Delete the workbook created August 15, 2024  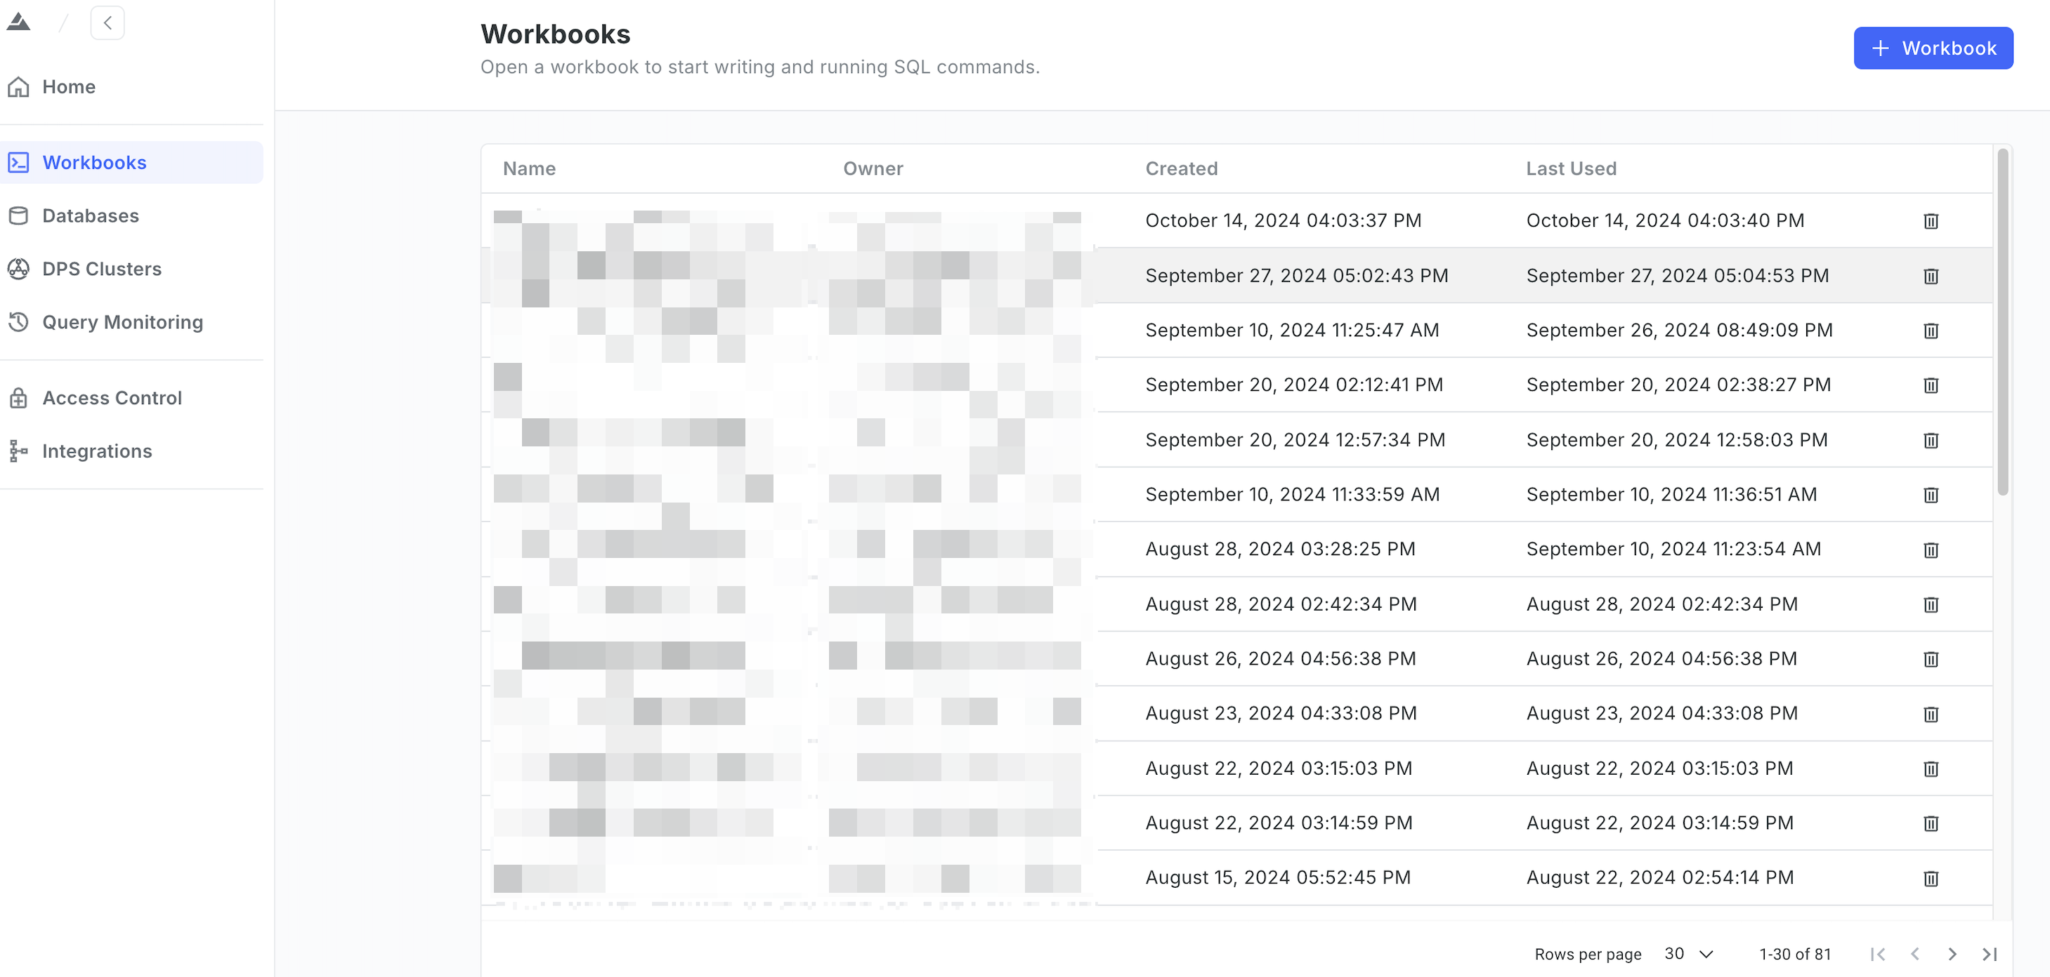tap(1931, 879)
